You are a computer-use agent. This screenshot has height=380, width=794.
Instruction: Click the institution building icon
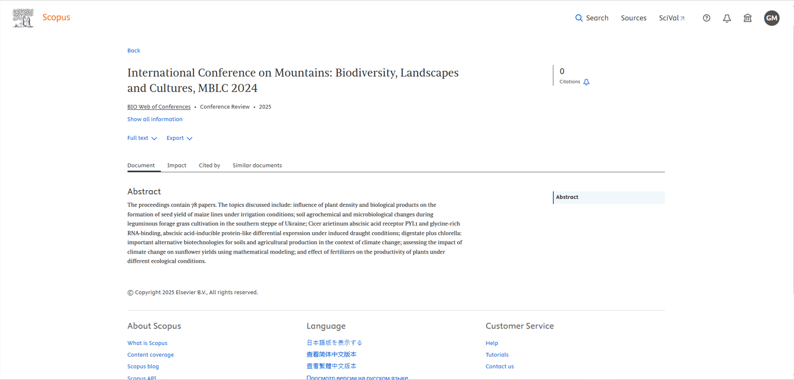point(747,18)
